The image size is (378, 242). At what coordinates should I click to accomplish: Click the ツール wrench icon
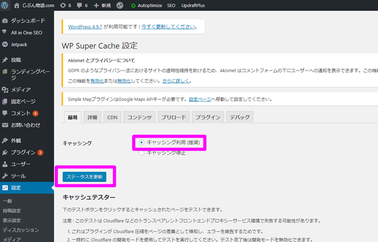click(5, 176)
